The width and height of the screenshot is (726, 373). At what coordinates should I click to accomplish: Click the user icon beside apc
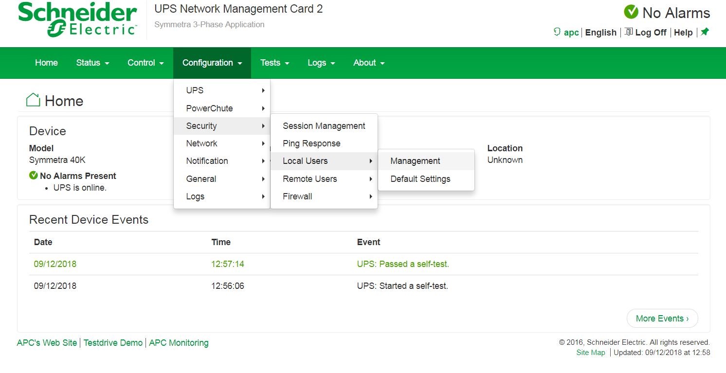pyautogui.click(x=557, y=32)
